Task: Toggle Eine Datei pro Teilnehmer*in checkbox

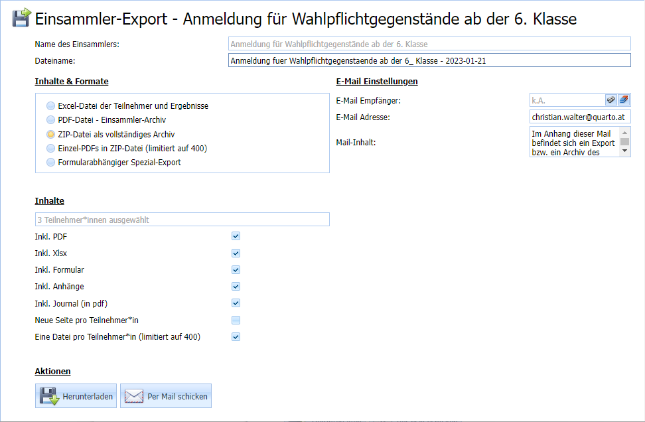Action: click(236, 337)
